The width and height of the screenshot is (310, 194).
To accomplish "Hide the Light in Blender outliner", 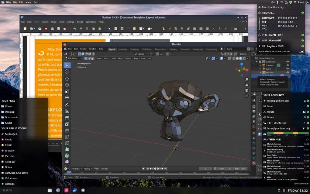I will pos(287,69).
